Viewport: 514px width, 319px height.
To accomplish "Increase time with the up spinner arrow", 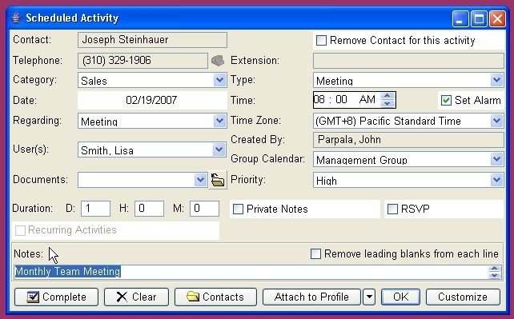I will (388, 96).
